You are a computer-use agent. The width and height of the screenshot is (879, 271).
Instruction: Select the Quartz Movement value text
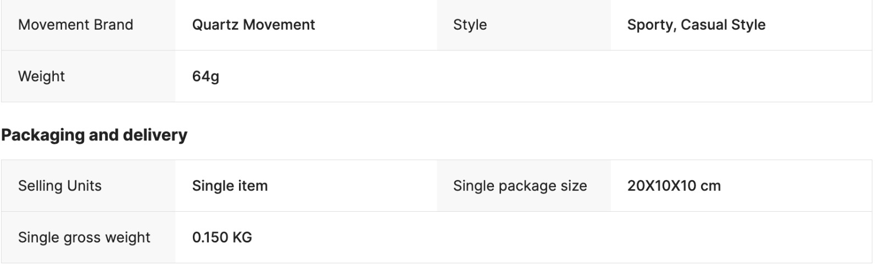253,25
